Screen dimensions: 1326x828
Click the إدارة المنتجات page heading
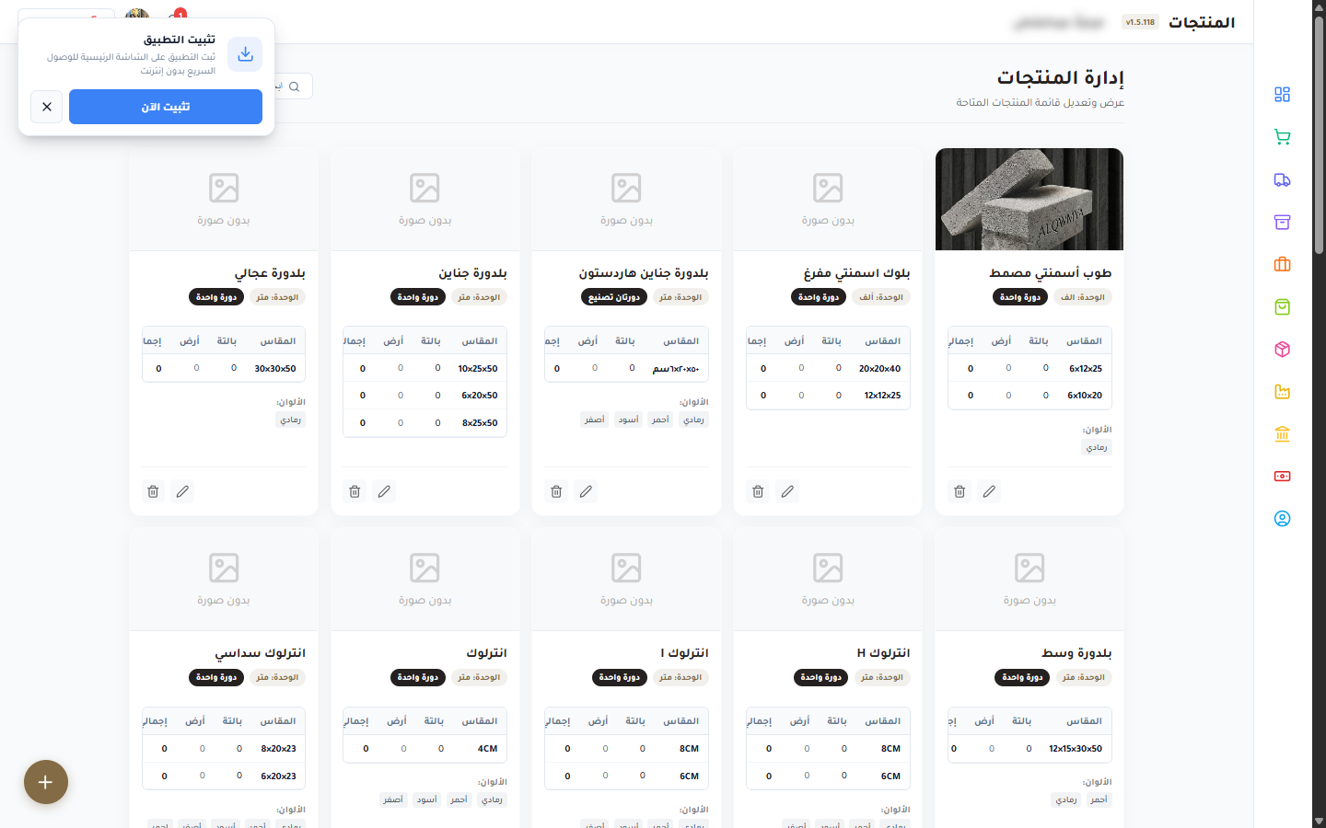pos(1061,77)
